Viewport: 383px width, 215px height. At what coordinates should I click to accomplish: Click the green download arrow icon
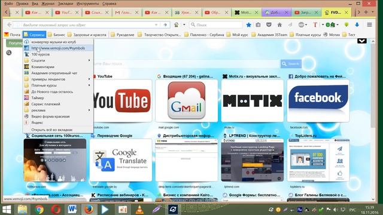346,24
